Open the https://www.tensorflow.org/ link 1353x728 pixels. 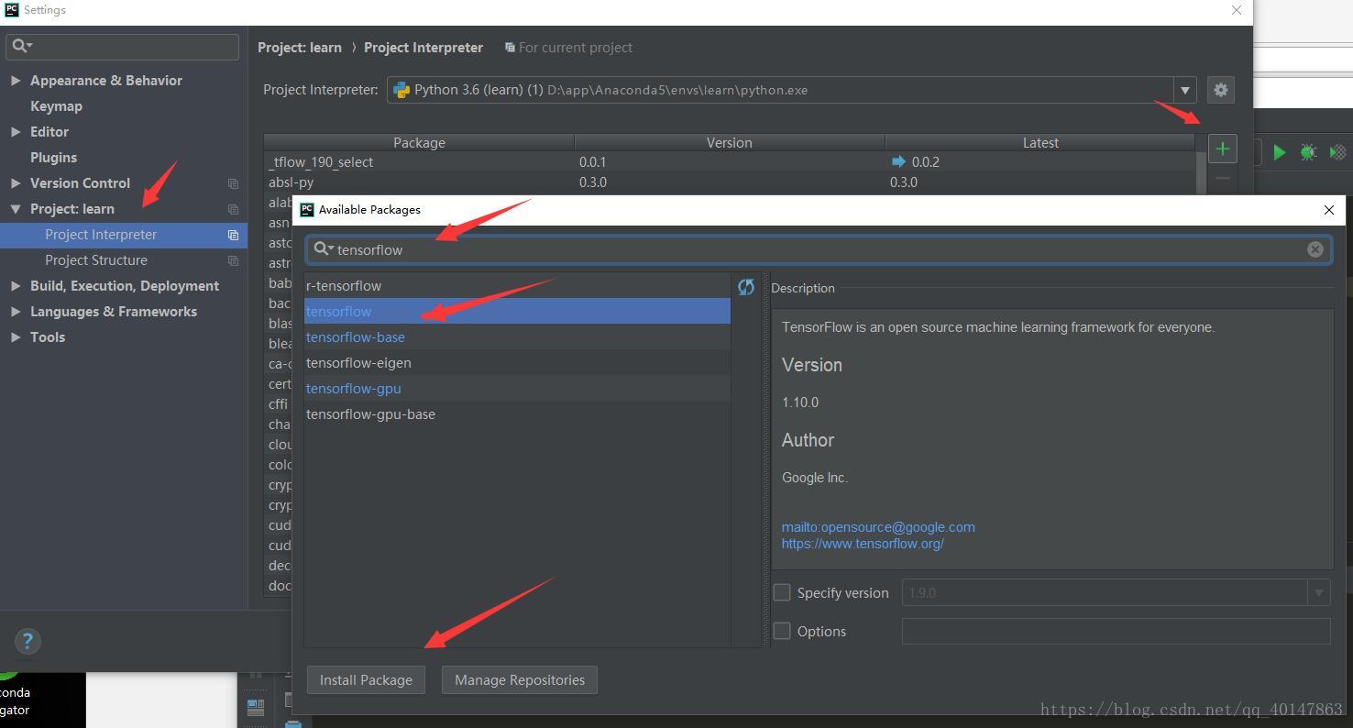pyautogui.click(x=863, y=544)
